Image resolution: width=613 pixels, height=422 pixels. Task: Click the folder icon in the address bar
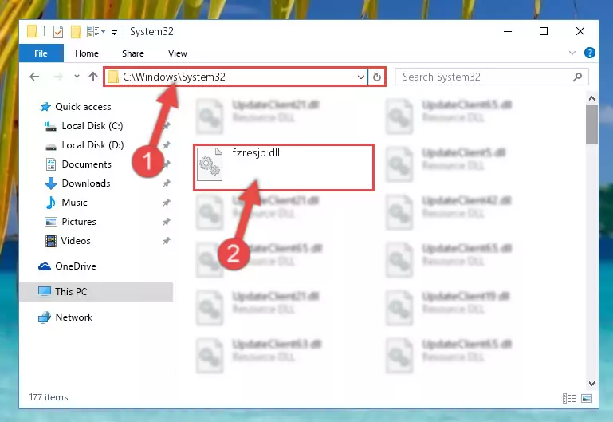point(113,77)
